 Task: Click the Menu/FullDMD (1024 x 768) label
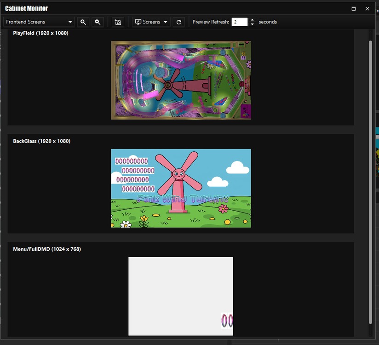point(47,249)
